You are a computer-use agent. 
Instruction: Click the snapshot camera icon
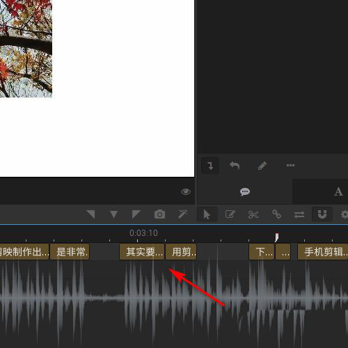[x=159, y=214]
